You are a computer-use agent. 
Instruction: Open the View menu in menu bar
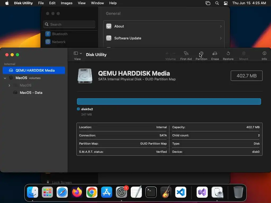click(x=82, y=3)
